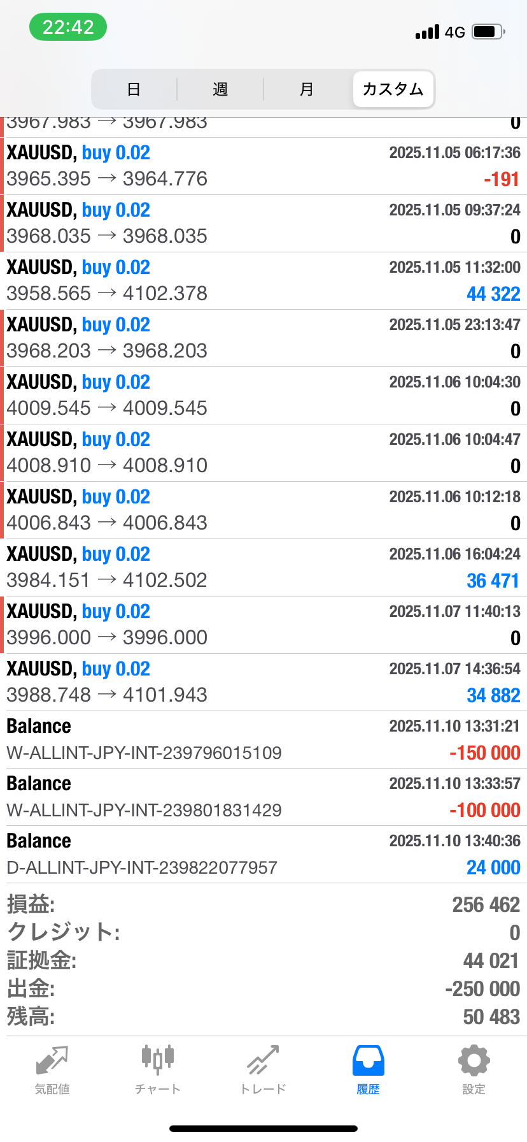Tap the 4009.545 buy trade row

click(263, 395)
